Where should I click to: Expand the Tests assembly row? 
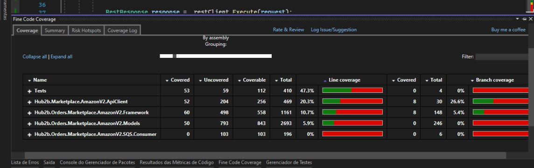[29, 91]
